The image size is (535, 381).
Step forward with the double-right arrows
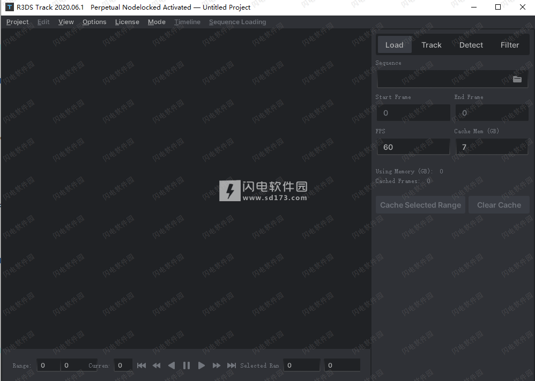[217, 365]
